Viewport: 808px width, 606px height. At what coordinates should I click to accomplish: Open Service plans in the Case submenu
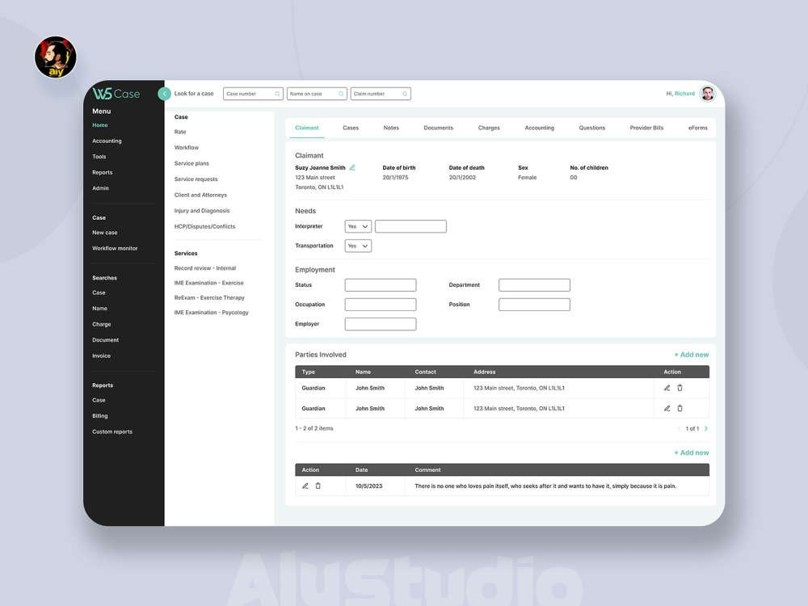click(191, 163)
